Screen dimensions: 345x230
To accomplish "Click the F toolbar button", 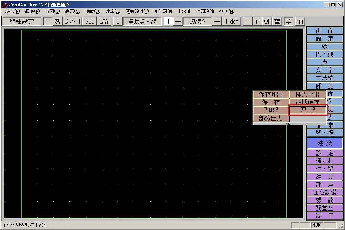I will pyautogui.click(x=257, y=21).
